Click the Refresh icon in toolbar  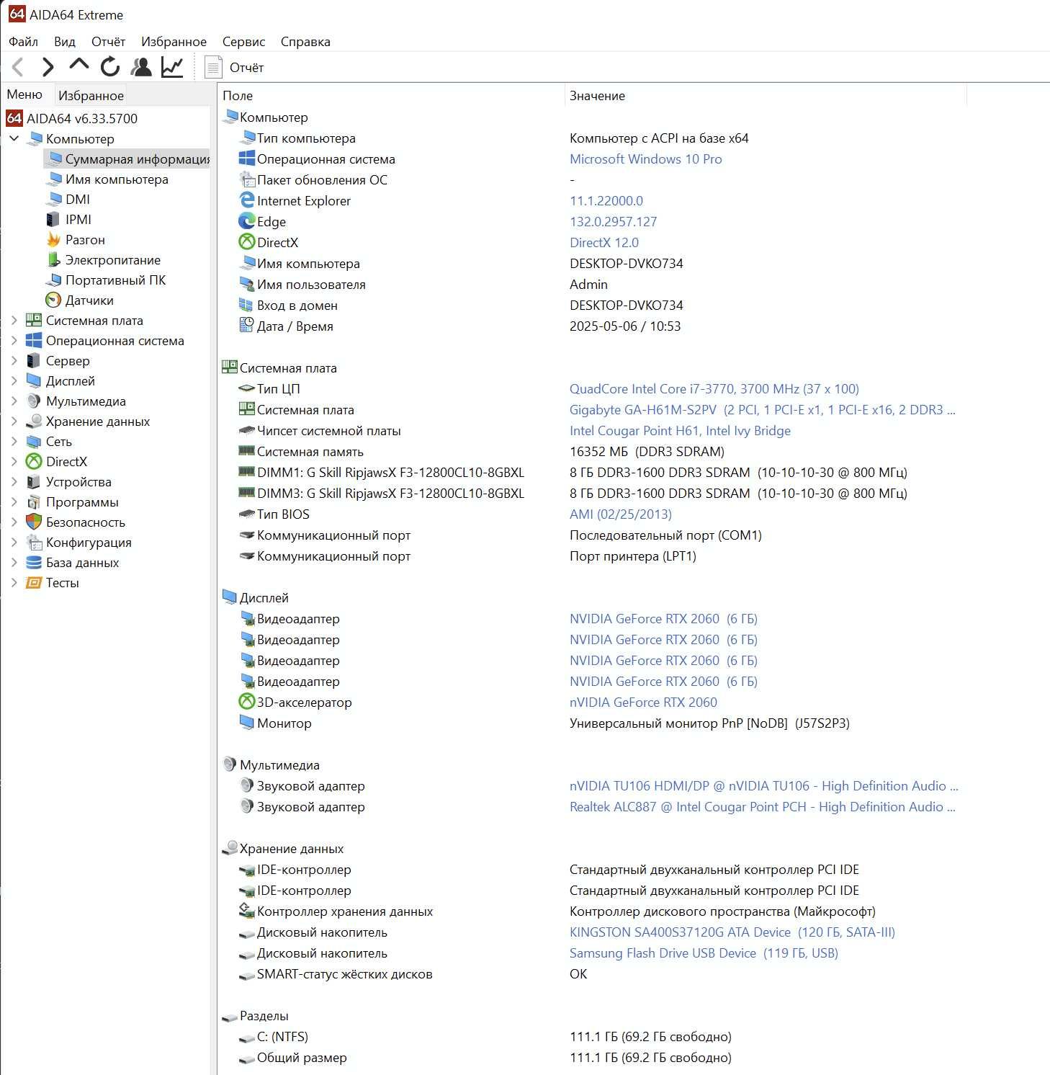click(110, 67)
